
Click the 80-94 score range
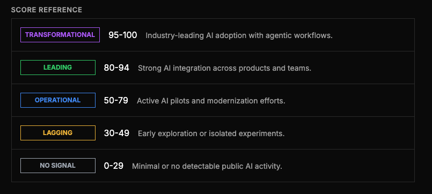point(116,68)
